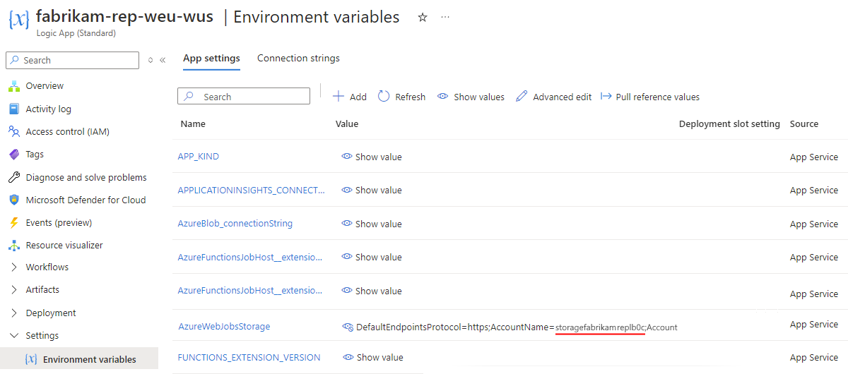The width and height of the screenshot is (848, 374).
Task: Click the plus icon for Add
Action: pyautogui.click(x=338, y=97)
